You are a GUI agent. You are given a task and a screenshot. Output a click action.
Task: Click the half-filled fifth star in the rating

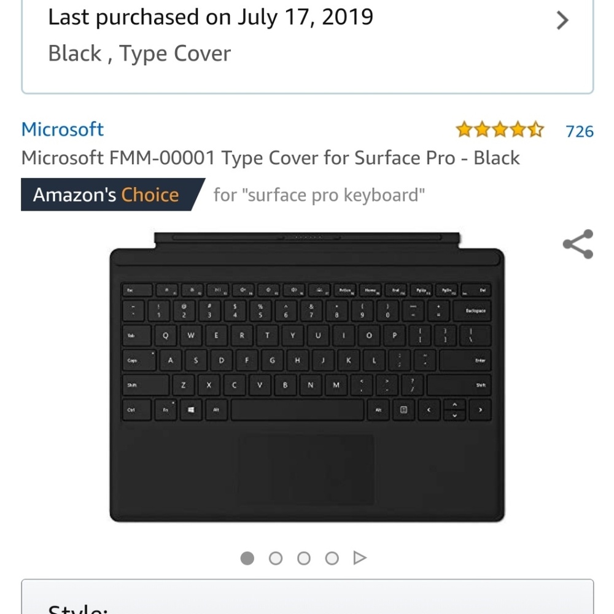click(537, 130)
